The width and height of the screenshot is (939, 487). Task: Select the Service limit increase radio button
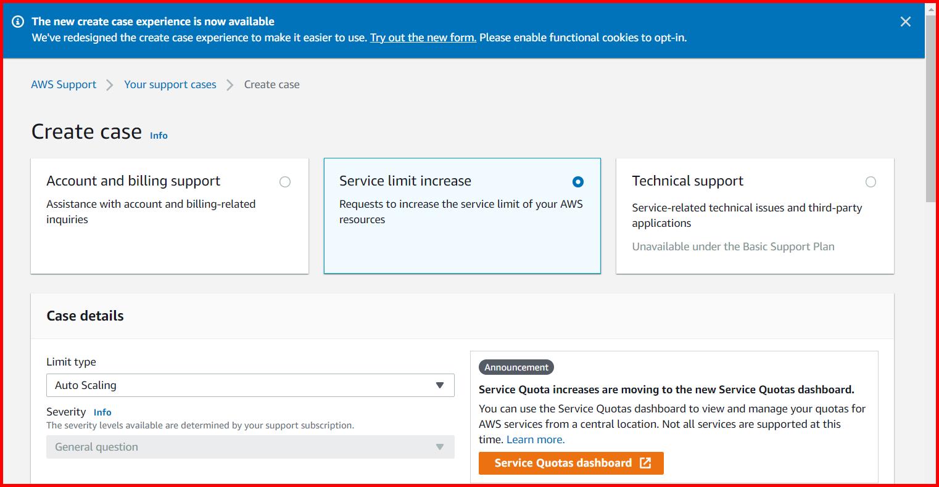point(577,181)
